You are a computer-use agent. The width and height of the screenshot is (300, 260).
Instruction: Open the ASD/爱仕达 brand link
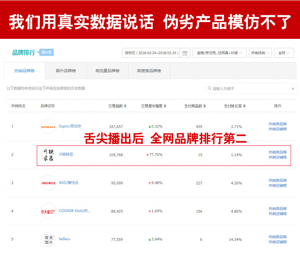pos(69,183)
